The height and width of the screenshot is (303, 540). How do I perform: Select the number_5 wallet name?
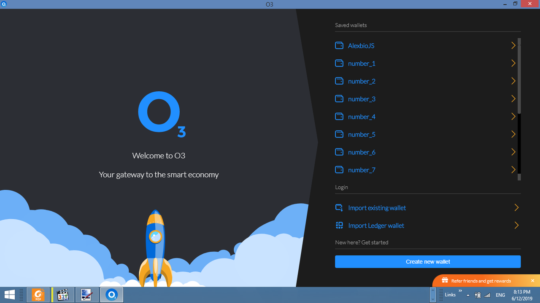pyautogui.click(x=362, y=134)
